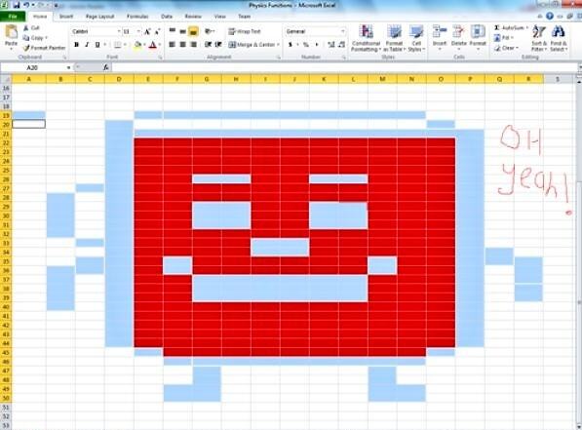Activate the Format Painter brush
Viewport: 582px width, 430px height.
tap(26, 48)
